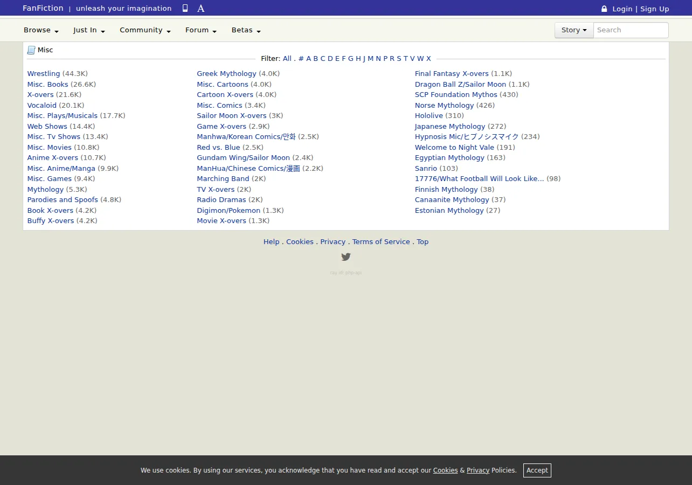The image size is (692, 485).
Task: Visit the Hololive fandom
Action: tap(429, 116)
